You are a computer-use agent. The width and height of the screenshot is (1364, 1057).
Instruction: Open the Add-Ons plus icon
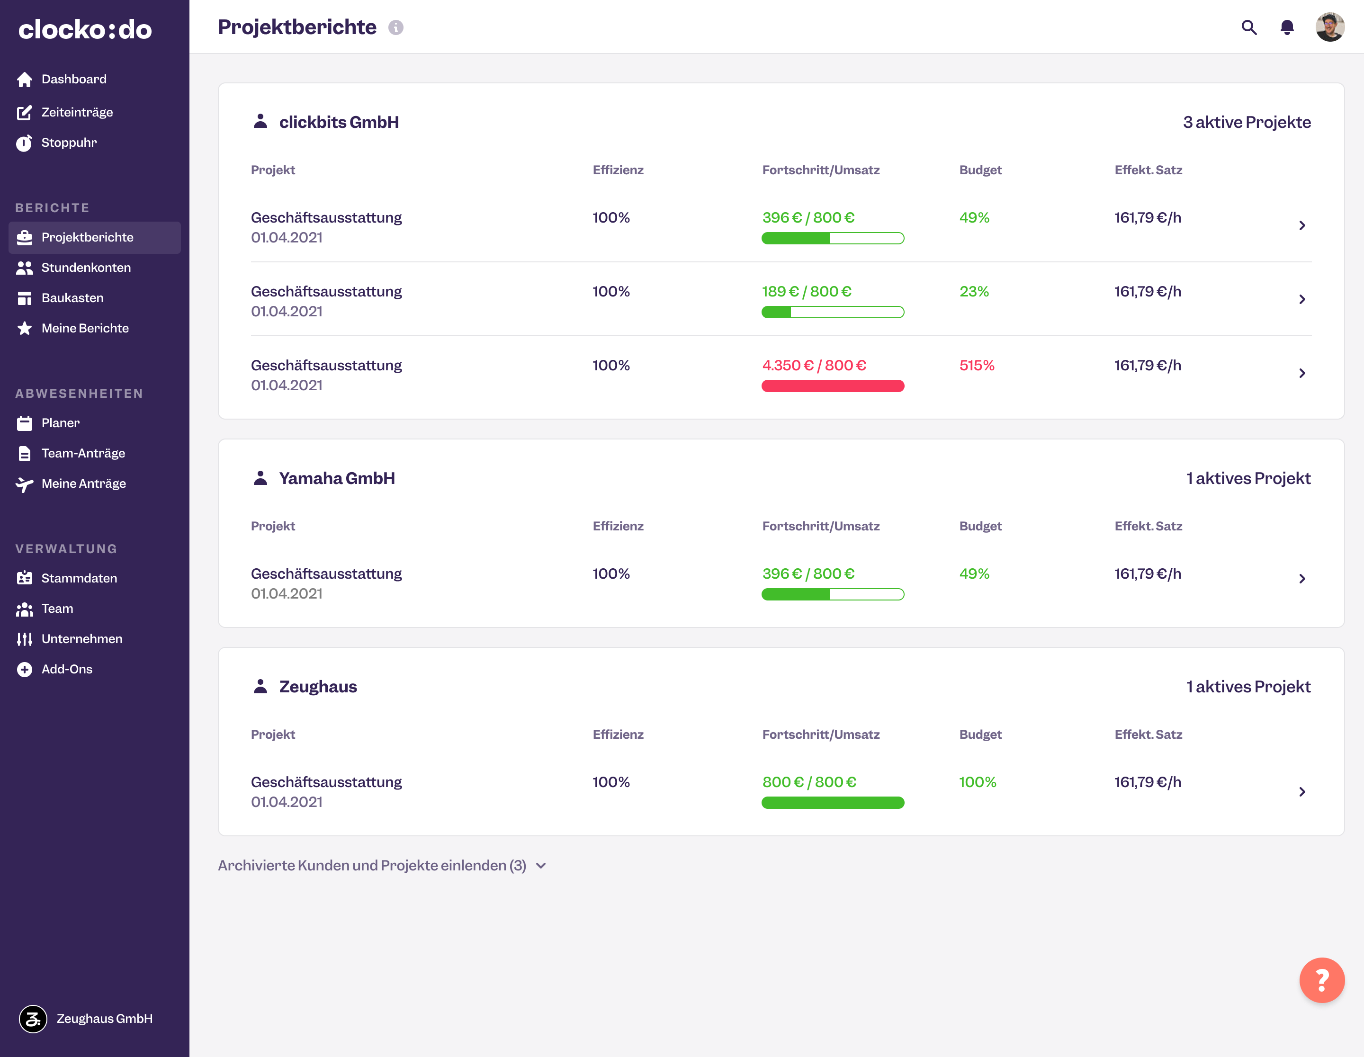click(x=24, y=669)
